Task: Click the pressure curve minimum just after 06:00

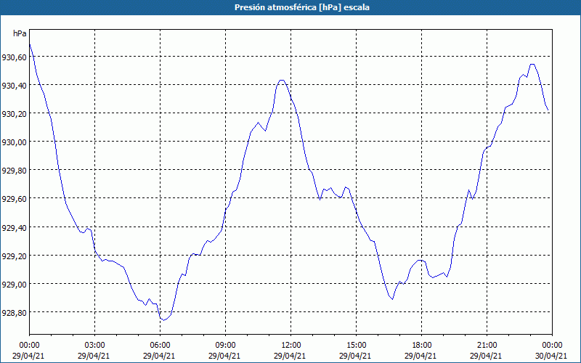Action: 163,320
